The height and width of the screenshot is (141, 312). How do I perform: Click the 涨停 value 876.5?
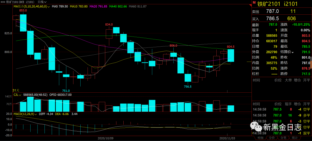(x=306, y=68)
